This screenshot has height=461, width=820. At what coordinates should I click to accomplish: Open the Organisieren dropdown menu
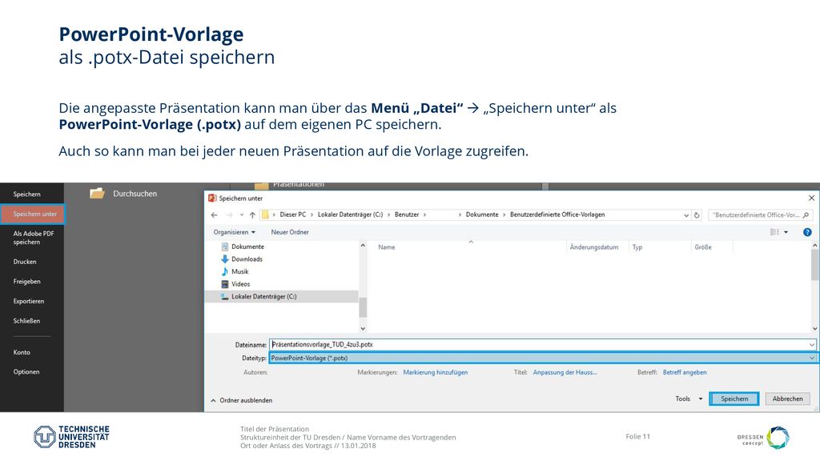(235, 232)
